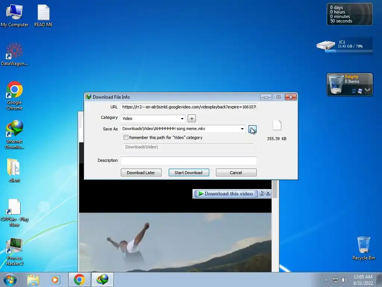This screenshot has width=382, height=287.
Task: Click the disabled Downloads\Video\ path field
Action: tap(188, 147)
